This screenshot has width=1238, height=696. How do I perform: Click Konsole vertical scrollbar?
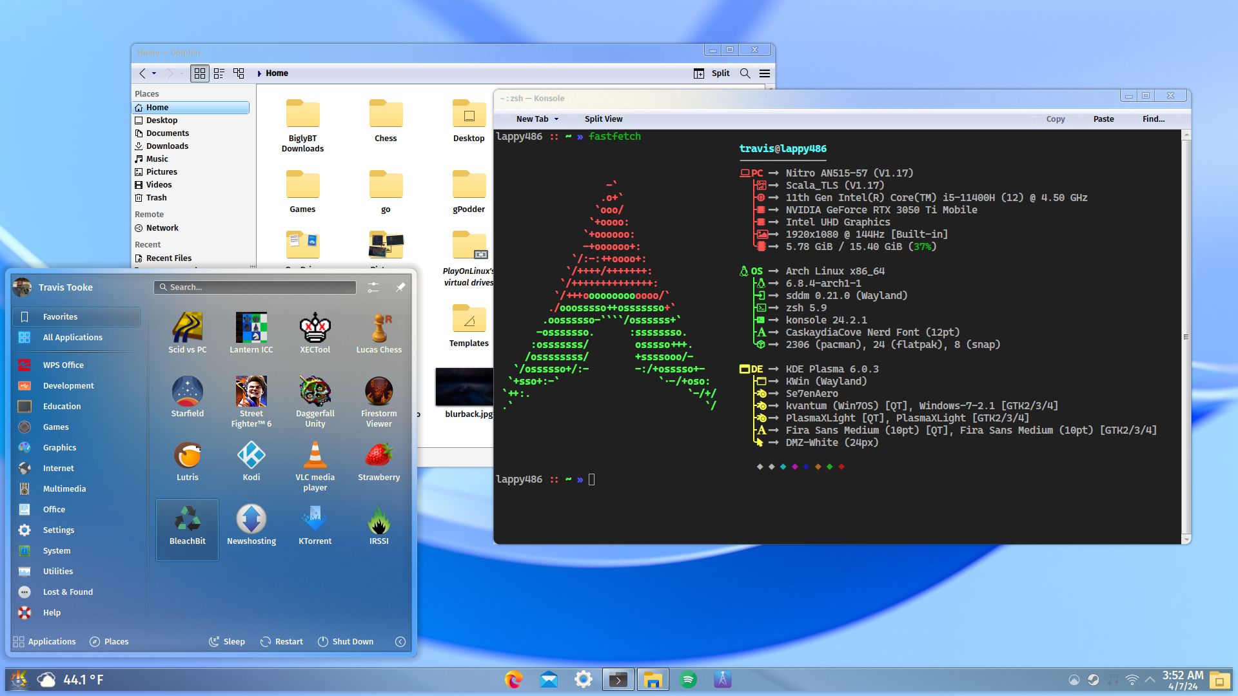(1186, 336)
